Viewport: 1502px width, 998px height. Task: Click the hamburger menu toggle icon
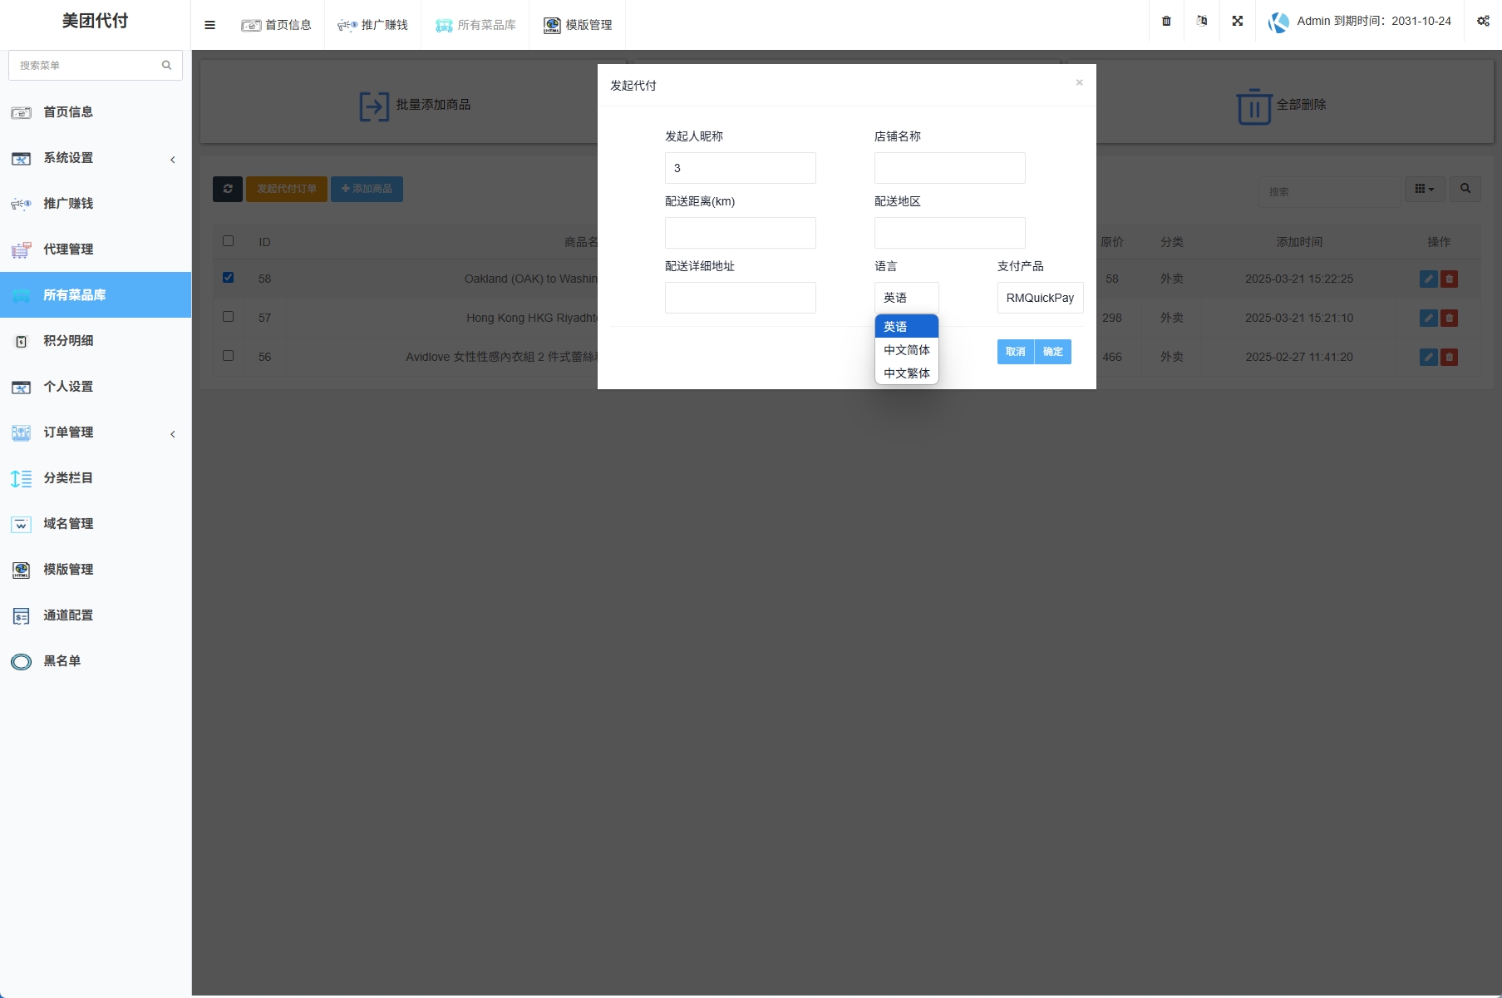click(x=209, y=25)
